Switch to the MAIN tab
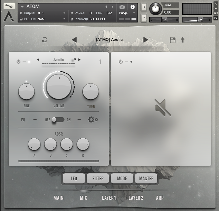This screenshot has height=211, width=219. (x=58, y=198)
